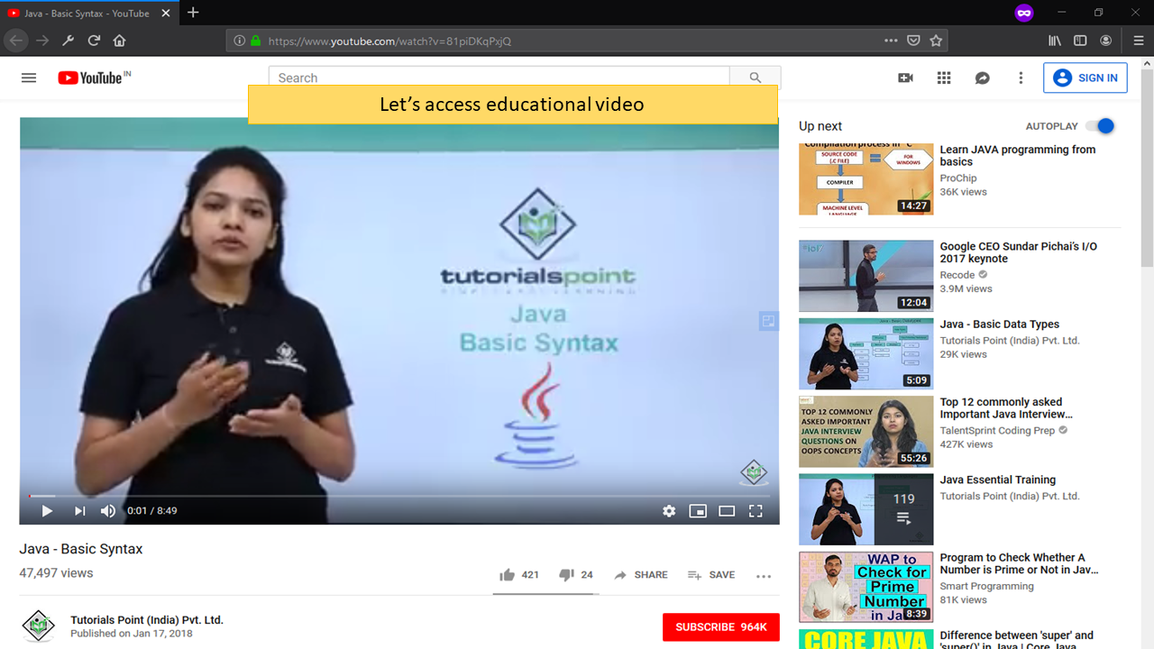Screen dimensions: 1154x649
Task: Enter full screen mode
Action: click(756, 511)
